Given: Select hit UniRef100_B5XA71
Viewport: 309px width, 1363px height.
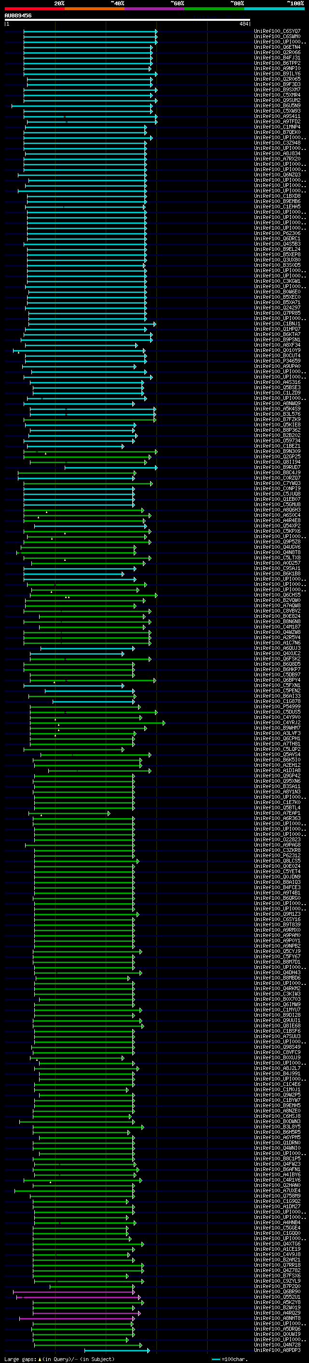Looking at the screenshot, I should (277, 302).
